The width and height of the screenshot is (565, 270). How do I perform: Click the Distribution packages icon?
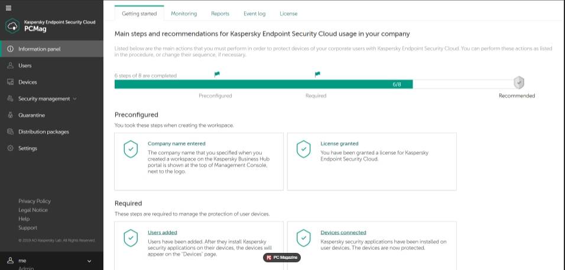coord(11,132)
